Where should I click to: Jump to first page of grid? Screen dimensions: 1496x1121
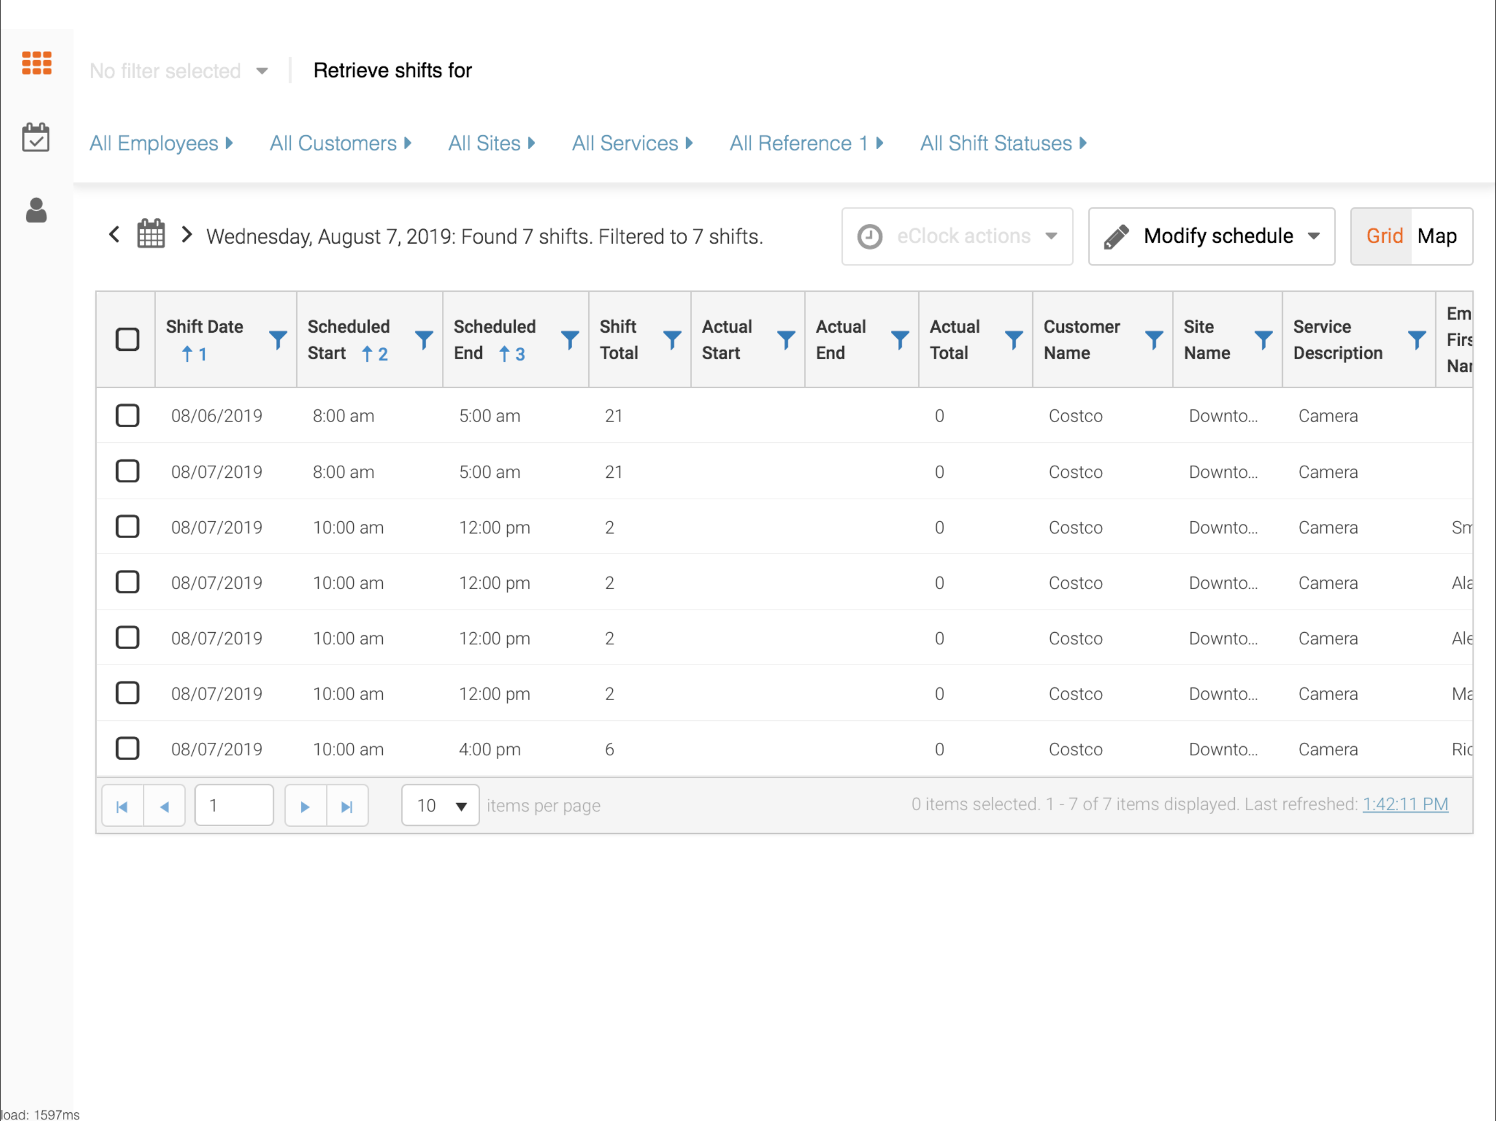(123, 806)
